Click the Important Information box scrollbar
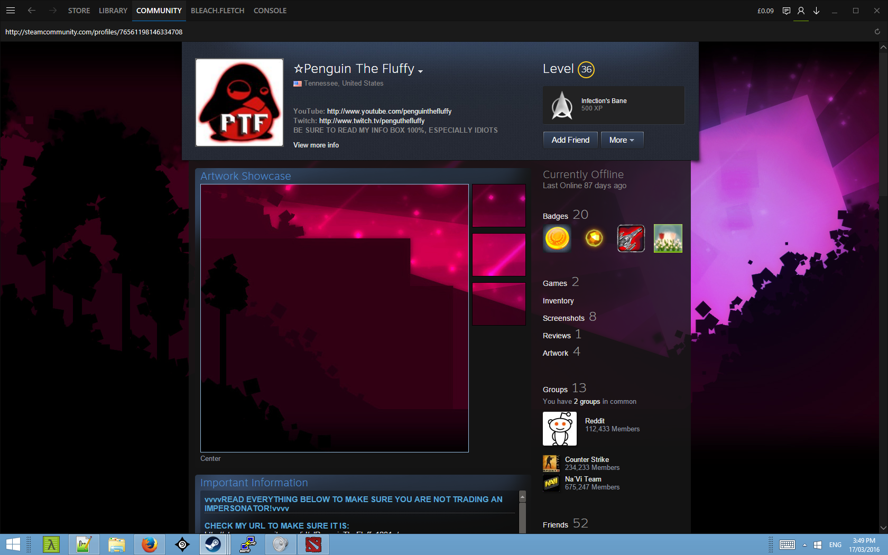The image size is (888, 555). (522, 513)
